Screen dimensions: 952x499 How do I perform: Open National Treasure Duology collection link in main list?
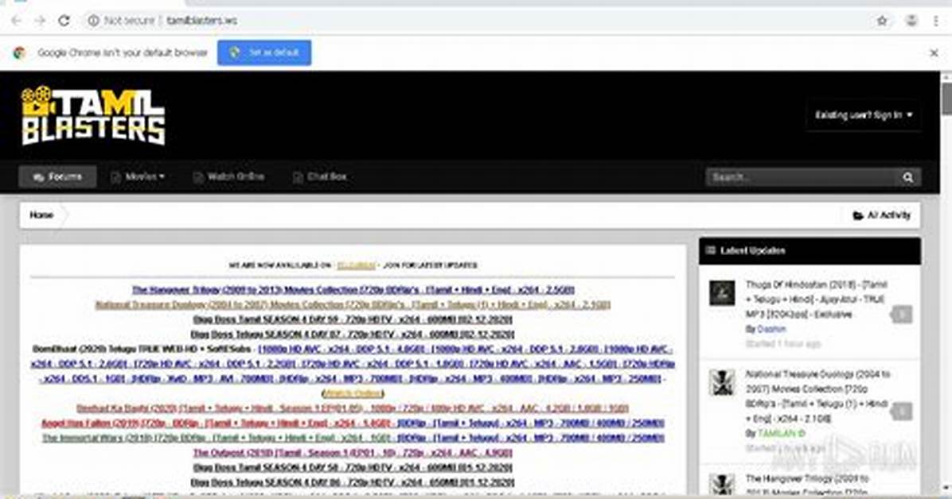pyautogui.click(x=353, y=304)
